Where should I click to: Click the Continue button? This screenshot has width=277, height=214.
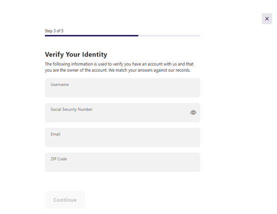point(65,199)
